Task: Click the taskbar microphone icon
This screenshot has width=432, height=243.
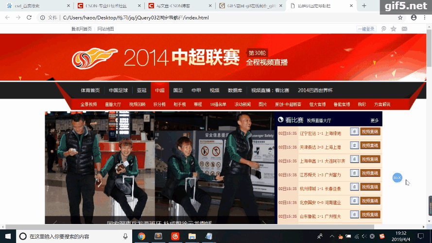Action: pyautogui.click(x=125, y=236)
